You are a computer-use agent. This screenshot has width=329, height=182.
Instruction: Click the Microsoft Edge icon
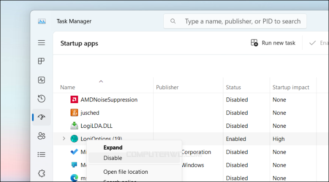[74, 178]
